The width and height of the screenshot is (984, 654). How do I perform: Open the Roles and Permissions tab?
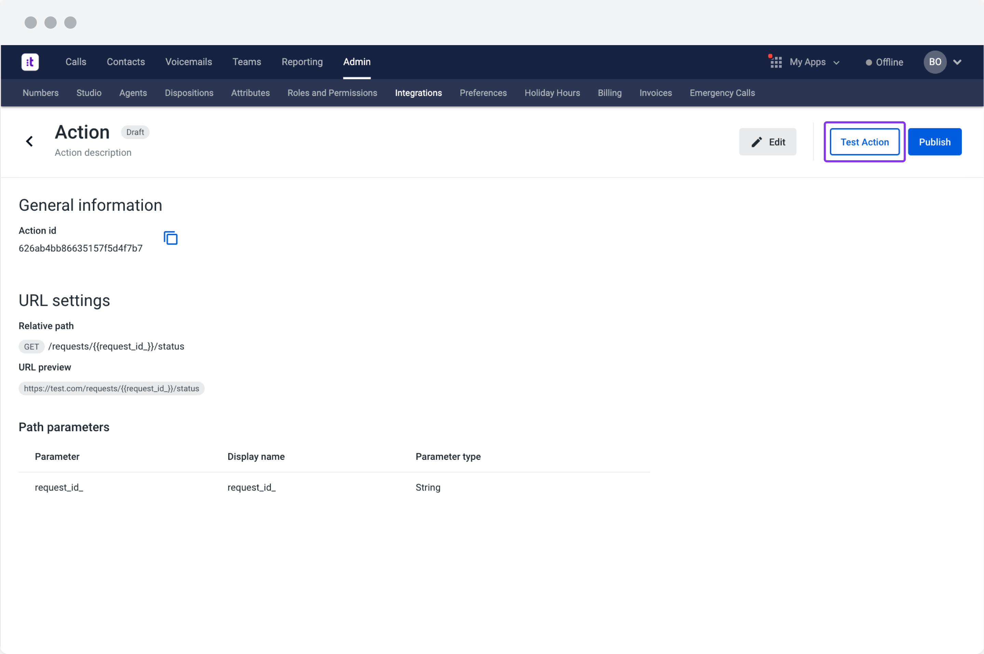pos(332,93)
